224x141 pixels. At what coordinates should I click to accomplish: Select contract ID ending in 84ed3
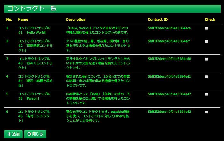(x=169, y=112)
